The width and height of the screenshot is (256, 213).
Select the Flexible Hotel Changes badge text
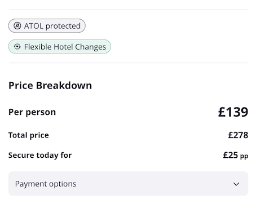[x=65, y=47]
